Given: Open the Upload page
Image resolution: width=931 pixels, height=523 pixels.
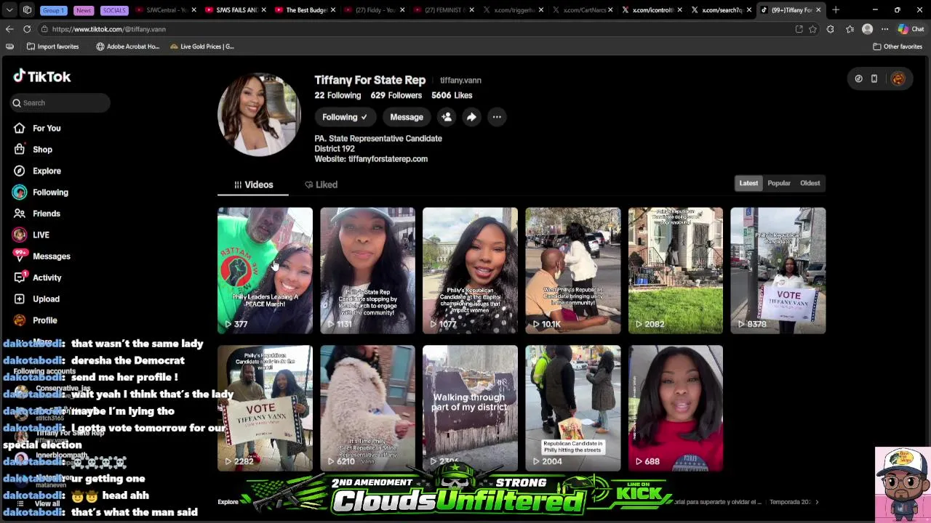Looking at the screenshot, I should pos(36,299).
